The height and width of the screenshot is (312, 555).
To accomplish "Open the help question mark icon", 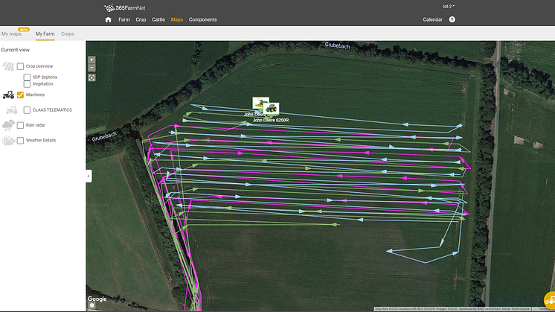I will point(452,19).
